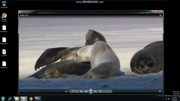Image resolution: width=180 pixels, height=101 pixels.
Task: Select the memtest.e file on desktop
Action: [4, 65]
